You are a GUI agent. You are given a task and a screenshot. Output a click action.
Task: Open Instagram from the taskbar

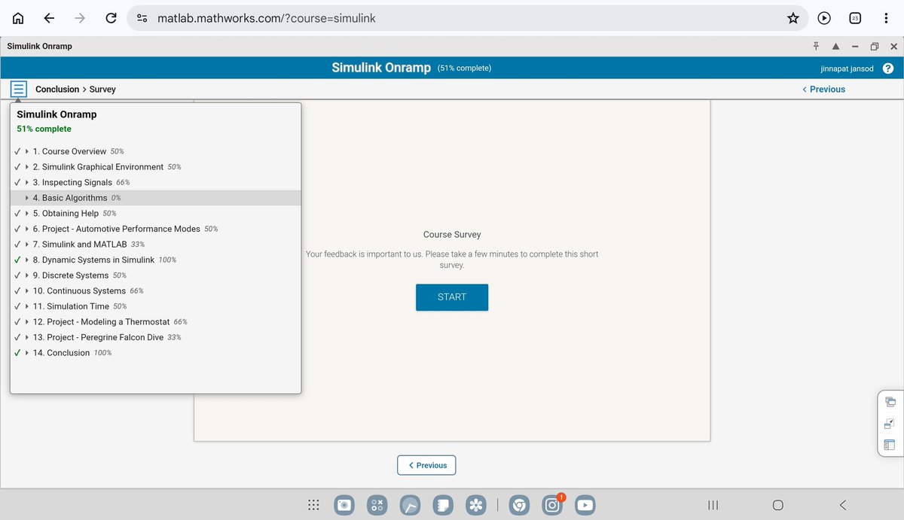point(552,505)
